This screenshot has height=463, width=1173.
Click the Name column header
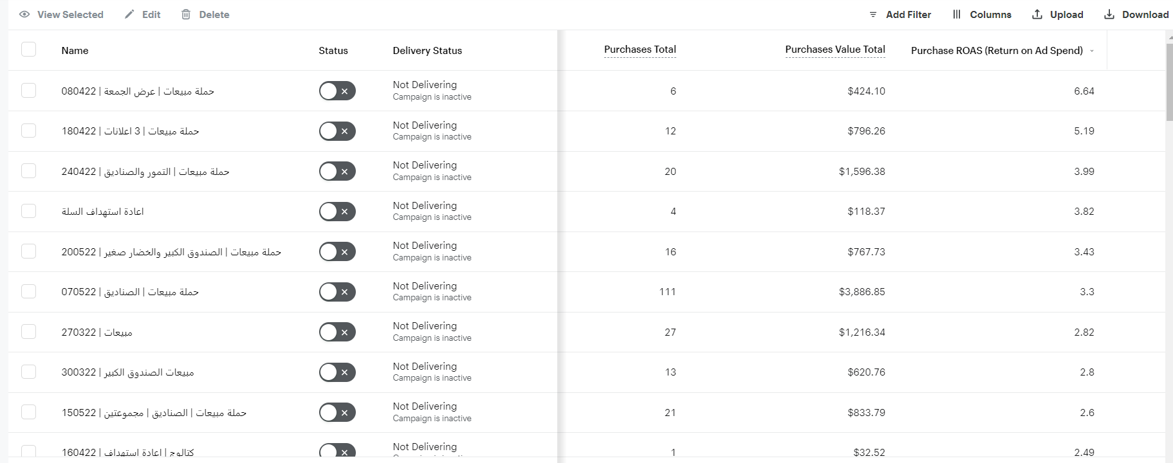point(75,50)
